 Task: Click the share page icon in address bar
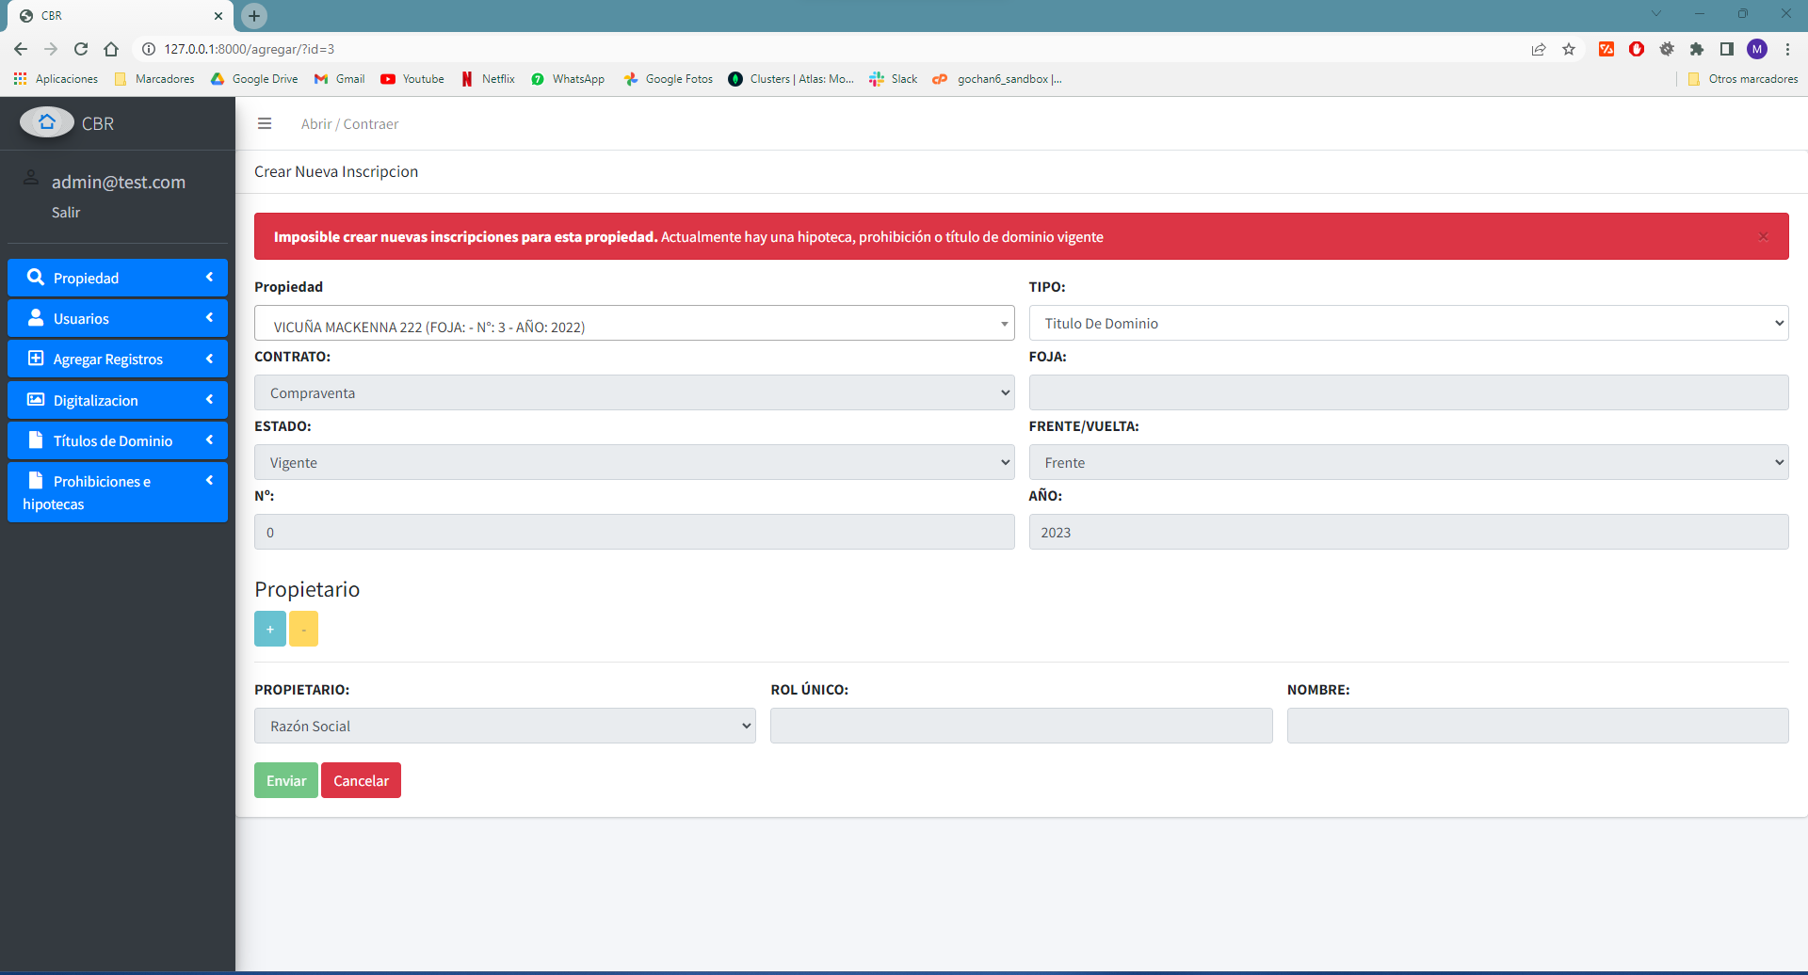pos(1539,49)
